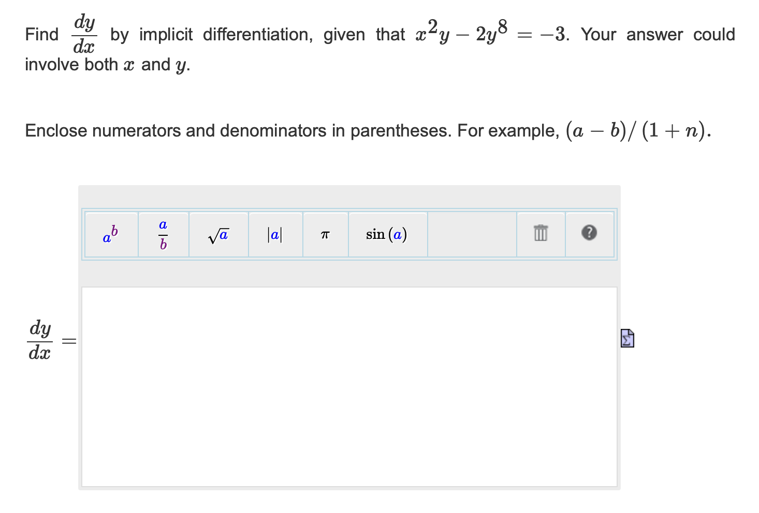Select the empty toolbar cell
The image size is (759, 513).
472,234
